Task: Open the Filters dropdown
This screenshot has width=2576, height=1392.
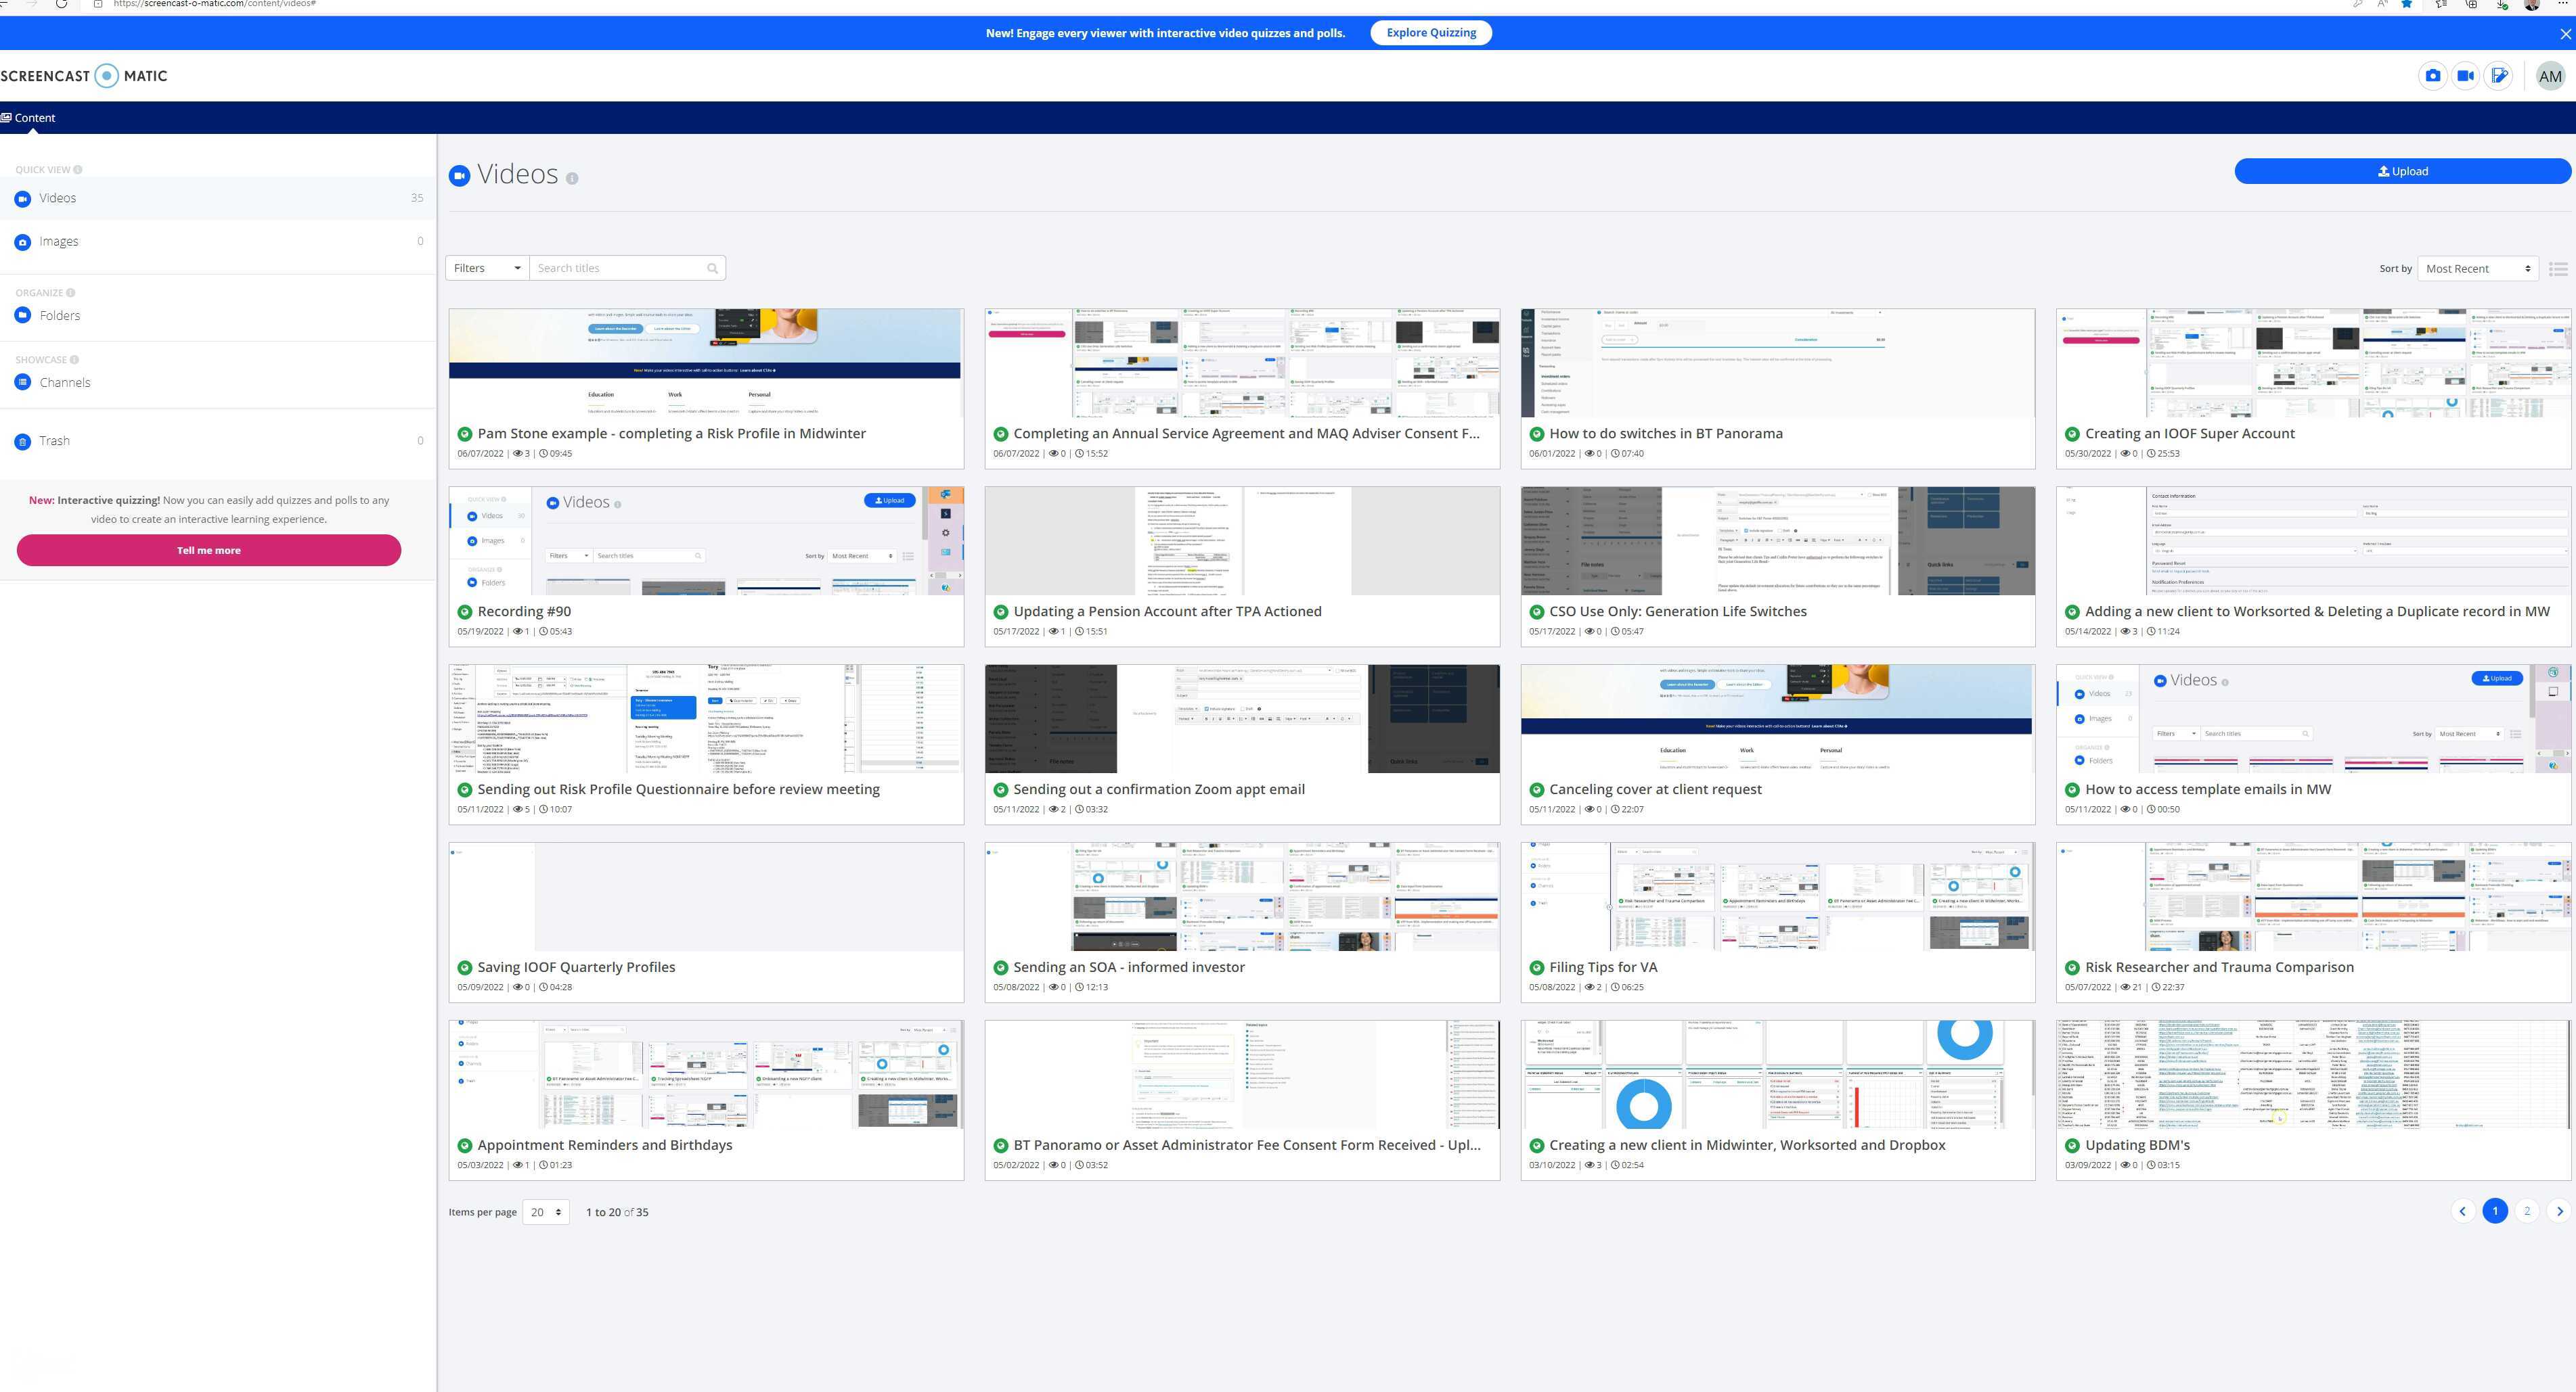Action: (x=487, y=268)
